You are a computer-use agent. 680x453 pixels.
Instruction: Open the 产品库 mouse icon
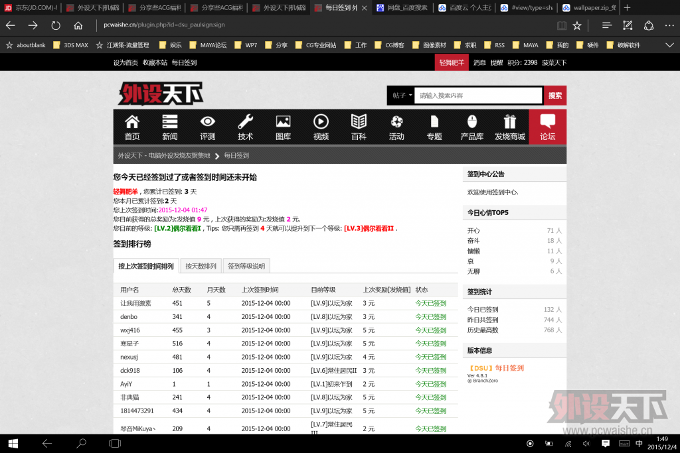[472, 122]
